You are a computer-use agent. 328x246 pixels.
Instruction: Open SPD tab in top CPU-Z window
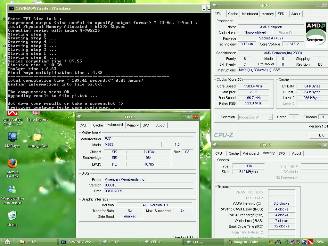[x=281, y=14]
